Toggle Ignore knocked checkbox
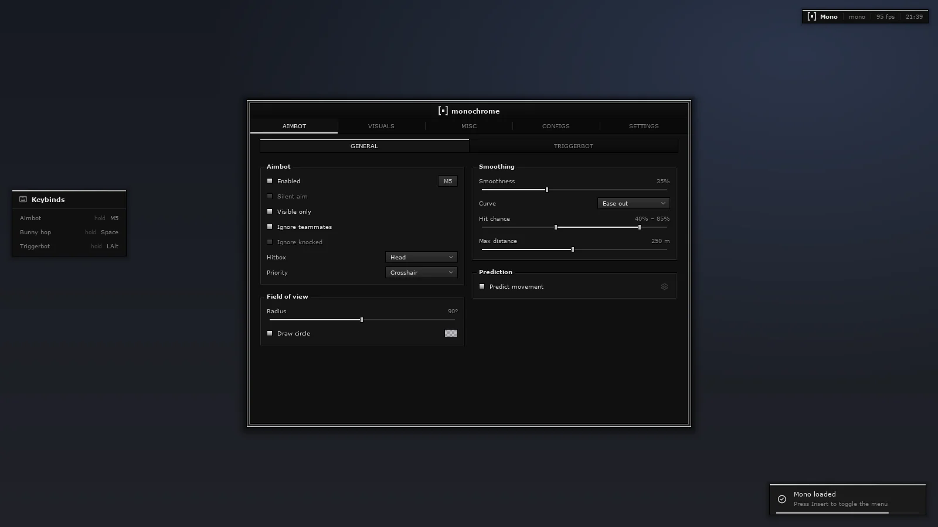This screenshot has height=527, width=938. [270, 242]
